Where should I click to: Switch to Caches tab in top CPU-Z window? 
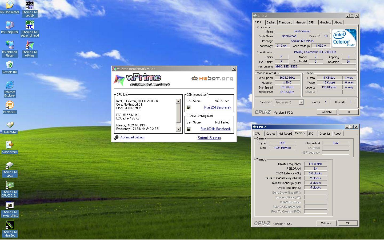(x=271, y=22)
